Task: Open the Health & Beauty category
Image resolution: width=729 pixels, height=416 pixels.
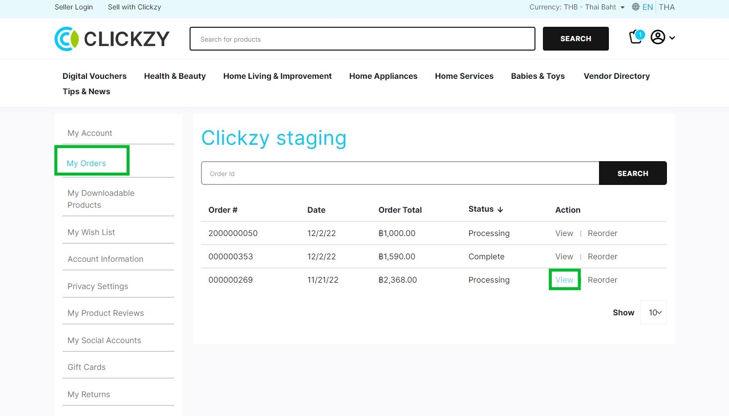Action: point(175,76)
